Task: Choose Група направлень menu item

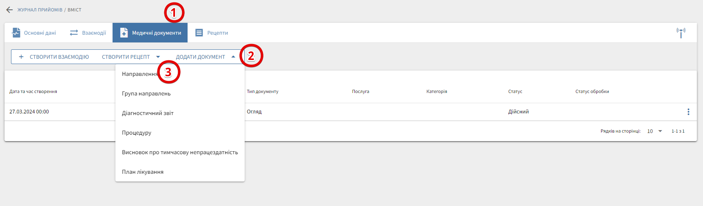Action: coord(146,93)
